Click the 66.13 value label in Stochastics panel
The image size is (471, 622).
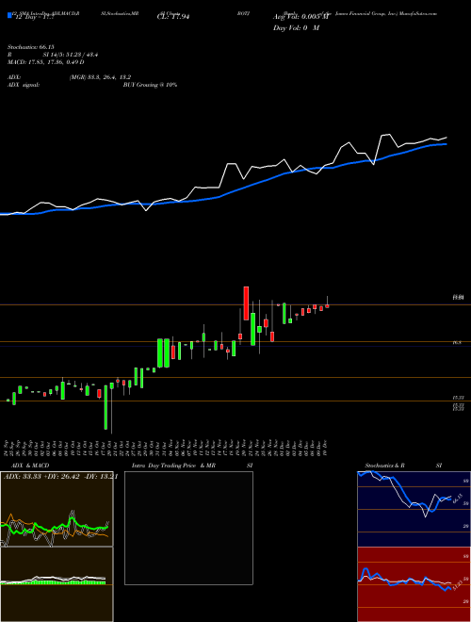pos(457,497)
